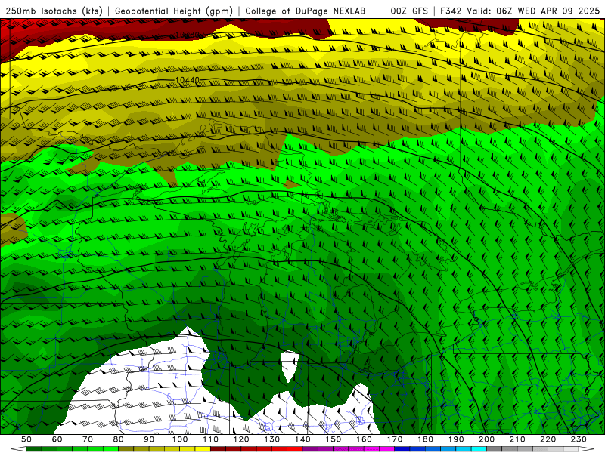605x453 pixels.
Task: Click the 'Geopotential Height (gpm)' header text
Action: [174, 11]
